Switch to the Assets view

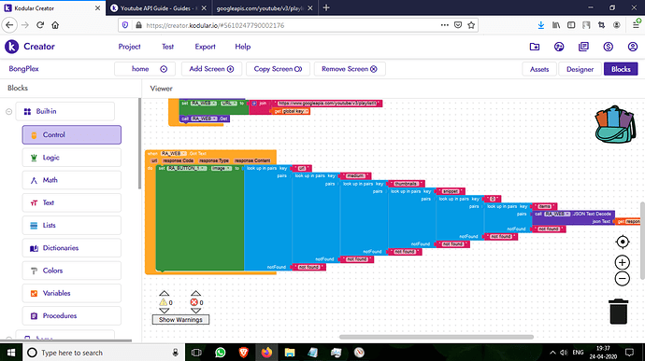538,69
